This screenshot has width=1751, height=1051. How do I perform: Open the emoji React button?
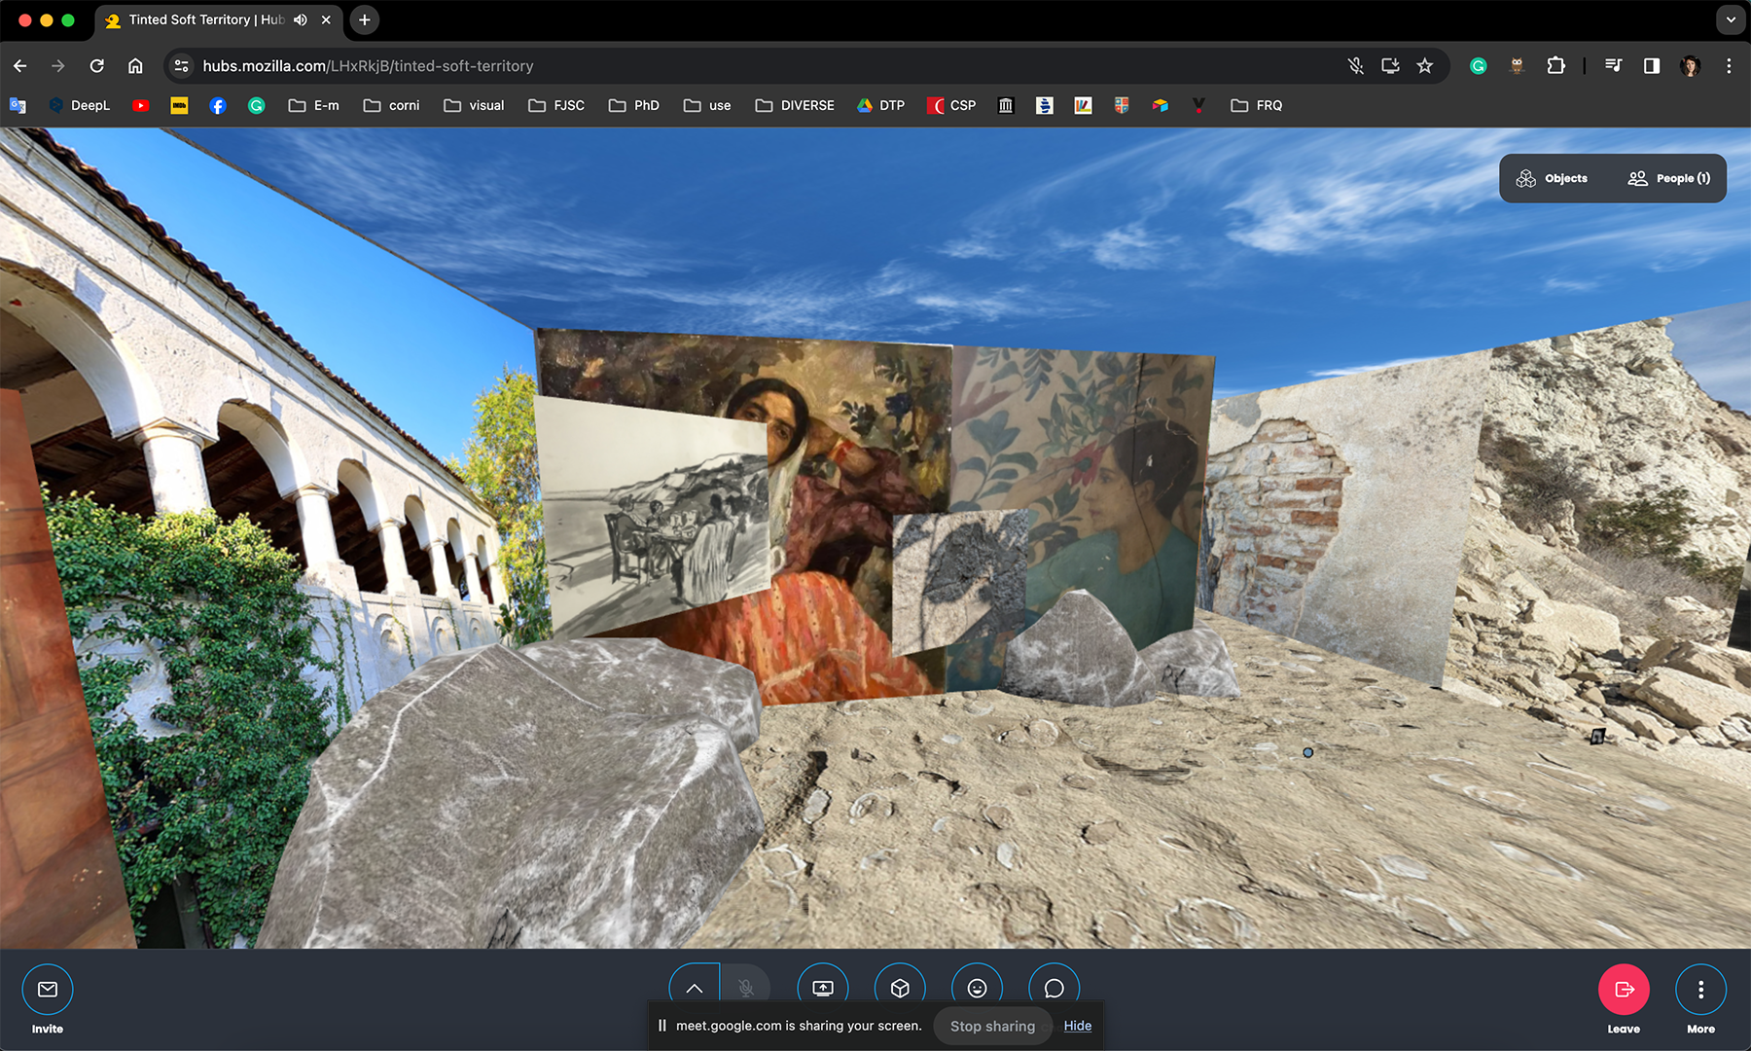pos(977,988)
